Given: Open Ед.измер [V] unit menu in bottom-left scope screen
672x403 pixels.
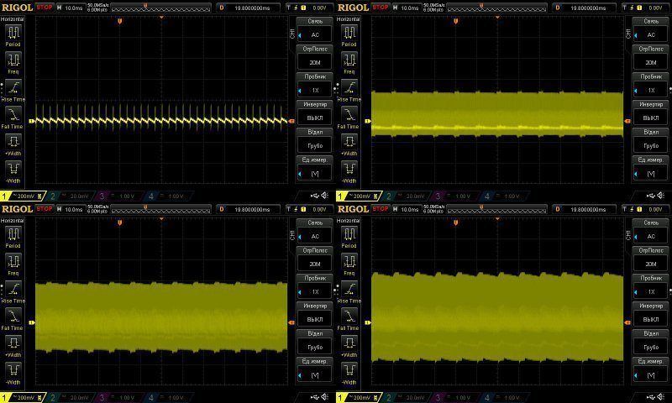Looking at the screenshot, I should (x=315, y=370).
